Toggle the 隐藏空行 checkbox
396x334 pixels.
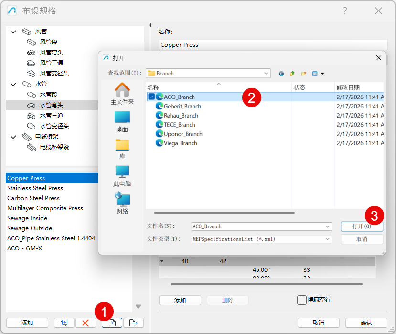[301, 300]
